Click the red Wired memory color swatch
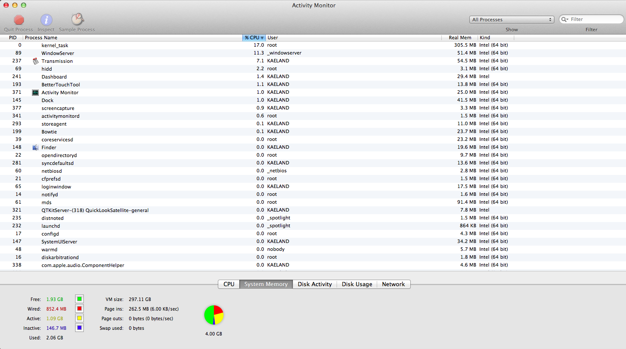 [x=79, y=309]
